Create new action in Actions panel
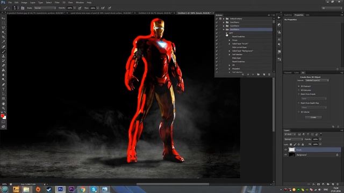Viewport: 344px width, 193px height. tap(264, 75)
